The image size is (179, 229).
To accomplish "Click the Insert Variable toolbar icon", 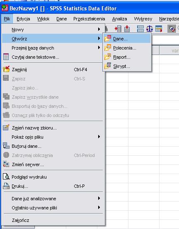I will click(118, 29).
